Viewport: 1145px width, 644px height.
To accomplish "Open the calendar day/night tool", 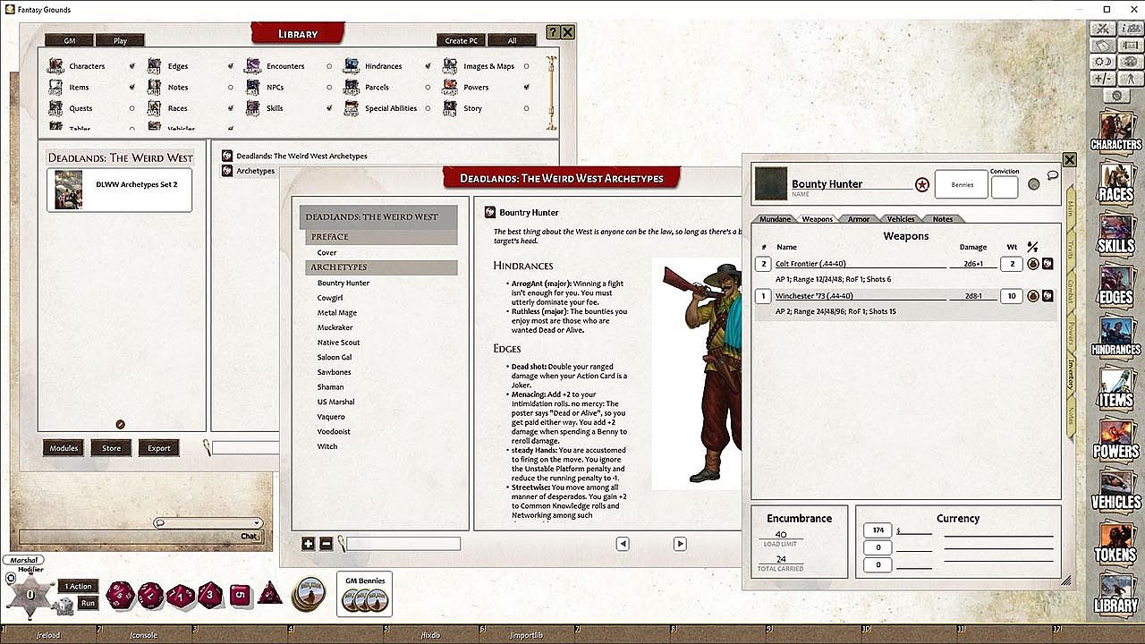I will 1105,62.
